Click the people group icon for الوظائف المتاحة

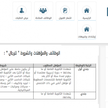pyautogui.click(x=43, y=10)
